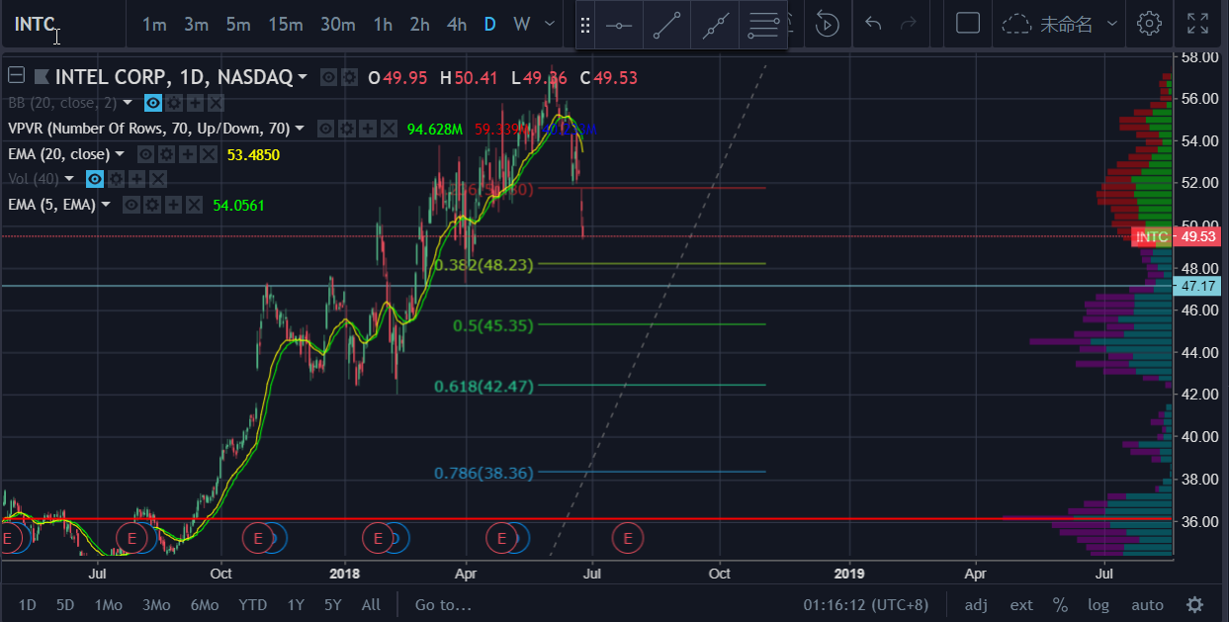Set date range to 6Mo

(205, 604)
